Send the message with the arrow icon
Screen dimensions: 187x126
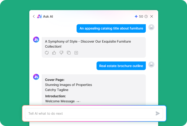158,113
